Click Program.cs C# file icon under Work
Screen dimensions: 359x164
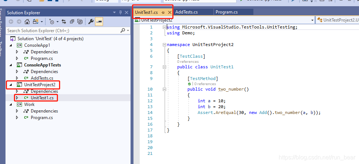pyautogui.click(x=26, y=118)
